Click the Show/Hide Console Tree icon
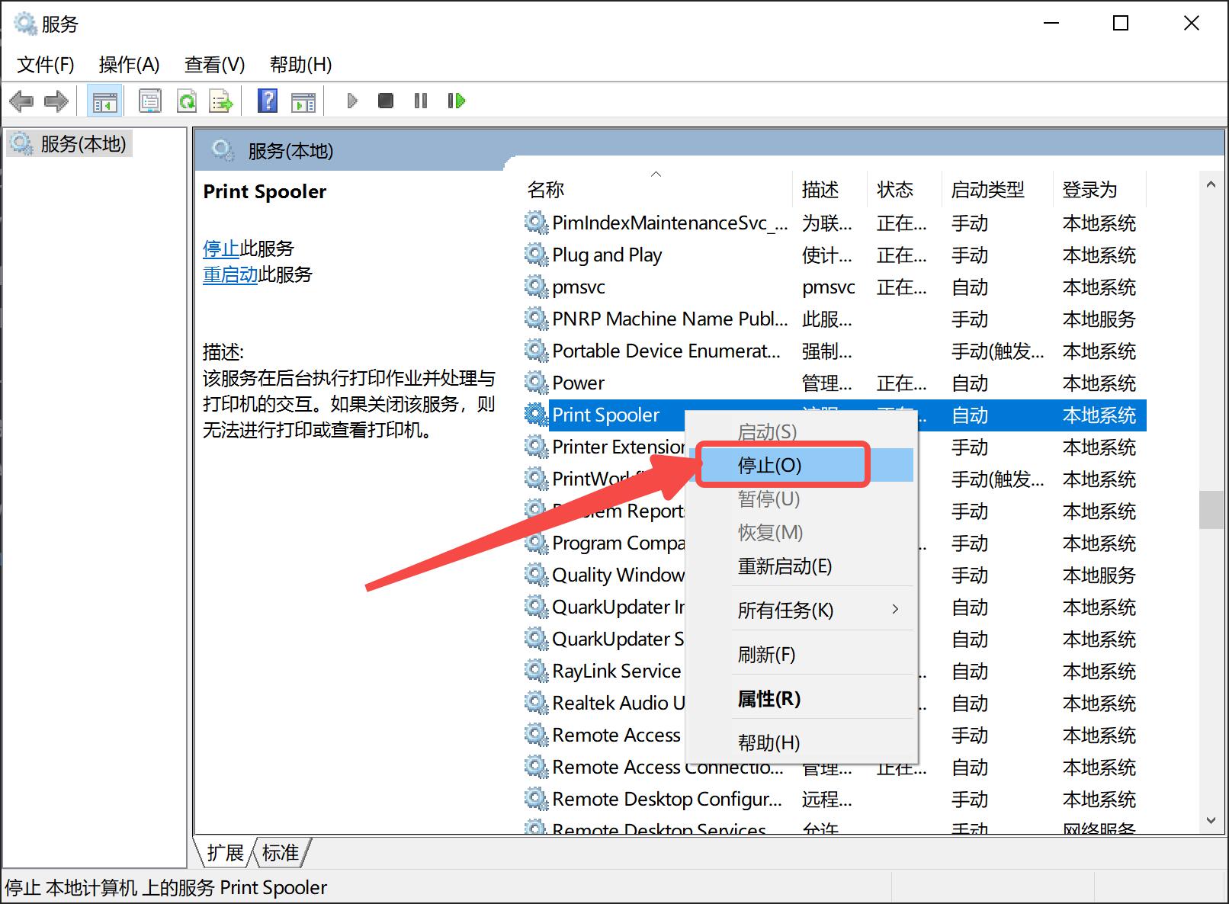The image size is (1229, 904). pos(104,100)
